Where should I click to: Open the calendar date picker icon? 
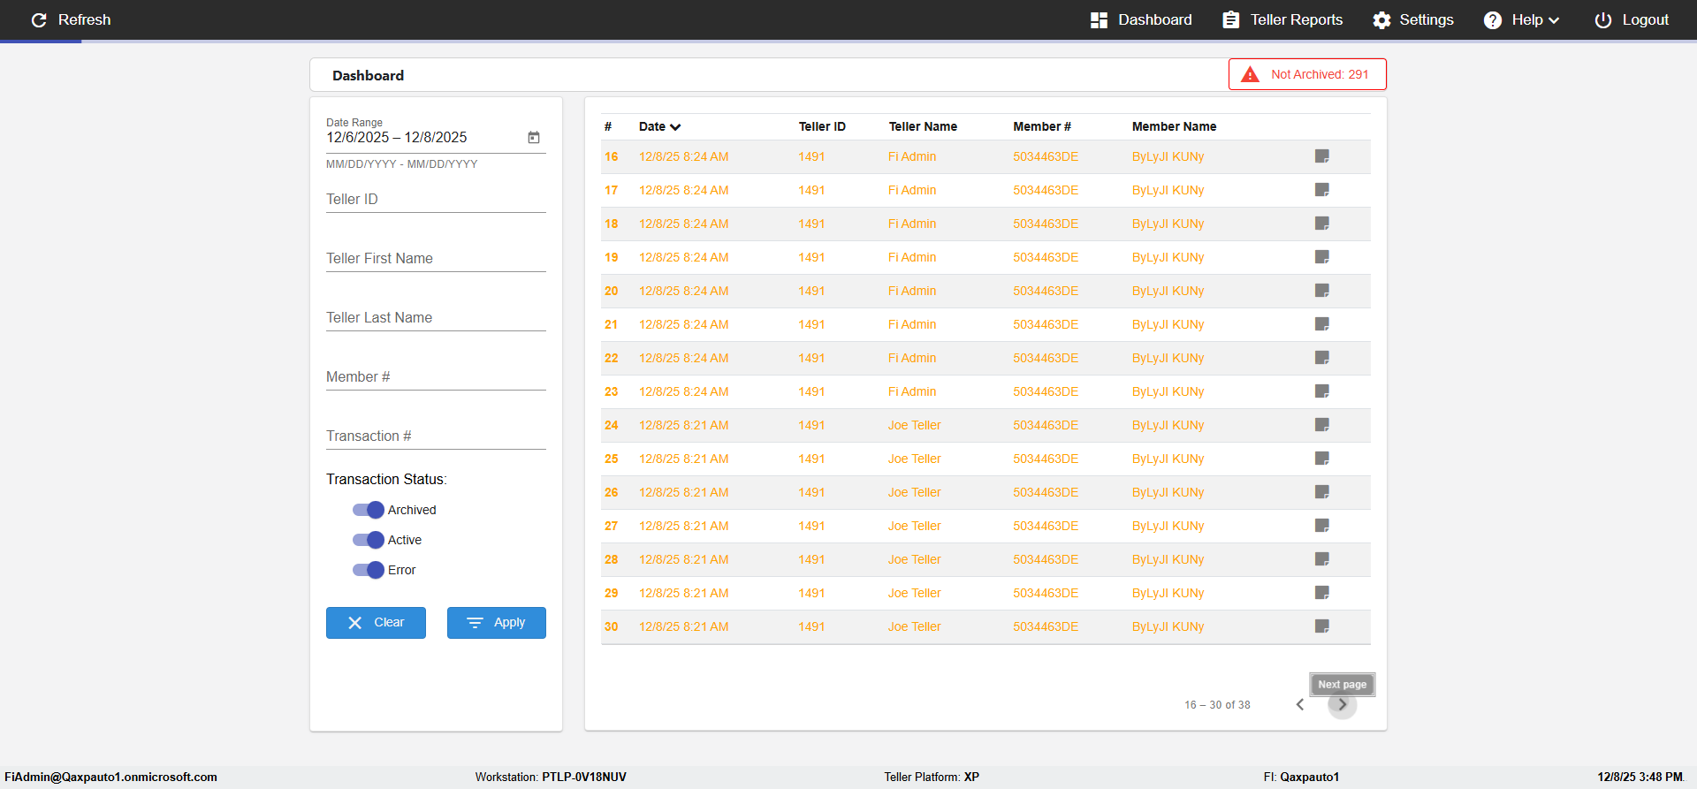tap(534, 137)
